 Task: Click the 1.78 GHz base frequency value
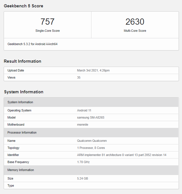click(x=83, y=162)
